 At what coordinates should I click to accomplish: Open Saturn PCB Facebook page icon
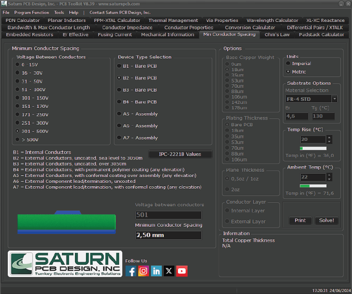click(x=131, y=271)
